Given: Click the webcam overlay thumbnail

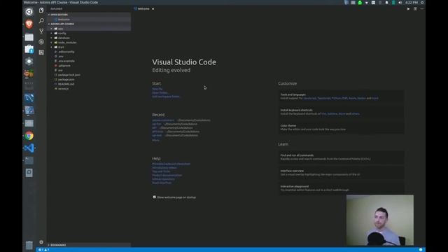Looking at the screenshot, I should [380, 220].
